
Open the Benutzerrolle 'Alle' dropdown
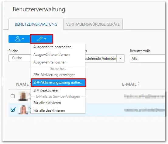(147, 59)
